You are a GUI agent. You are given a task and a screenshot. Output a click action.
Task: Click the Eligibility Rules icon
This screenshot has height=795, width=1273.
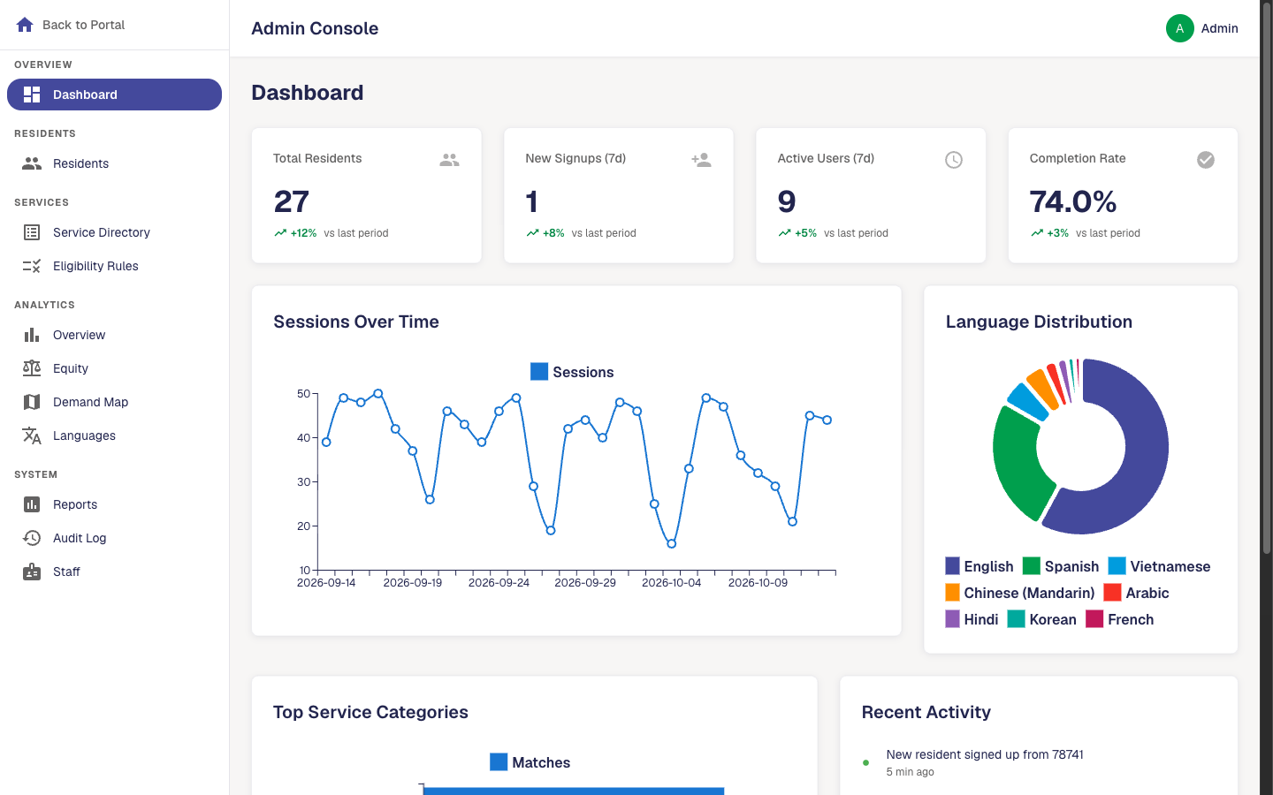tap(32, 266)
